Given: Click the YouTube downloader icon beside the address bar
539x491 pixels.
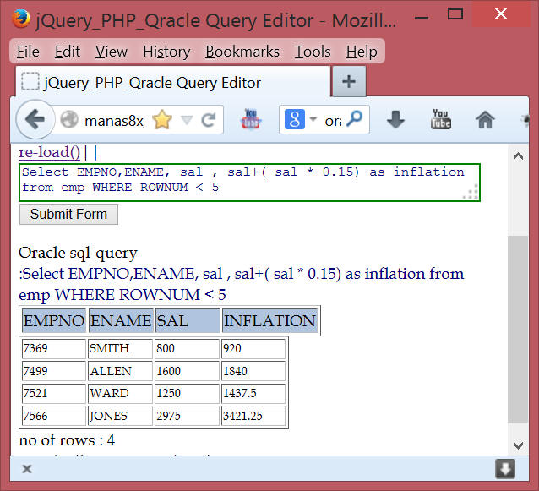Looking at the screenshot, I should (251, 119).
